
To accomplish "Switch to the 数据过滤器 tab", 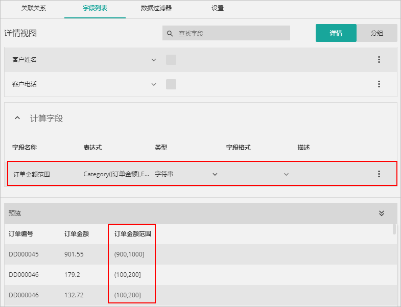I will (x=156, y=9).
